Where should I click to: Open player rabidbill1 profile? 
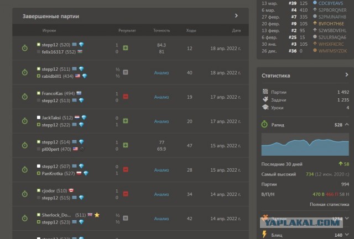51,76
